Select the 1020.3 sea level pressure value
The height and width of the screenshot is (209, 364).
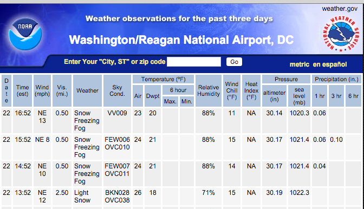click(299, 113)
